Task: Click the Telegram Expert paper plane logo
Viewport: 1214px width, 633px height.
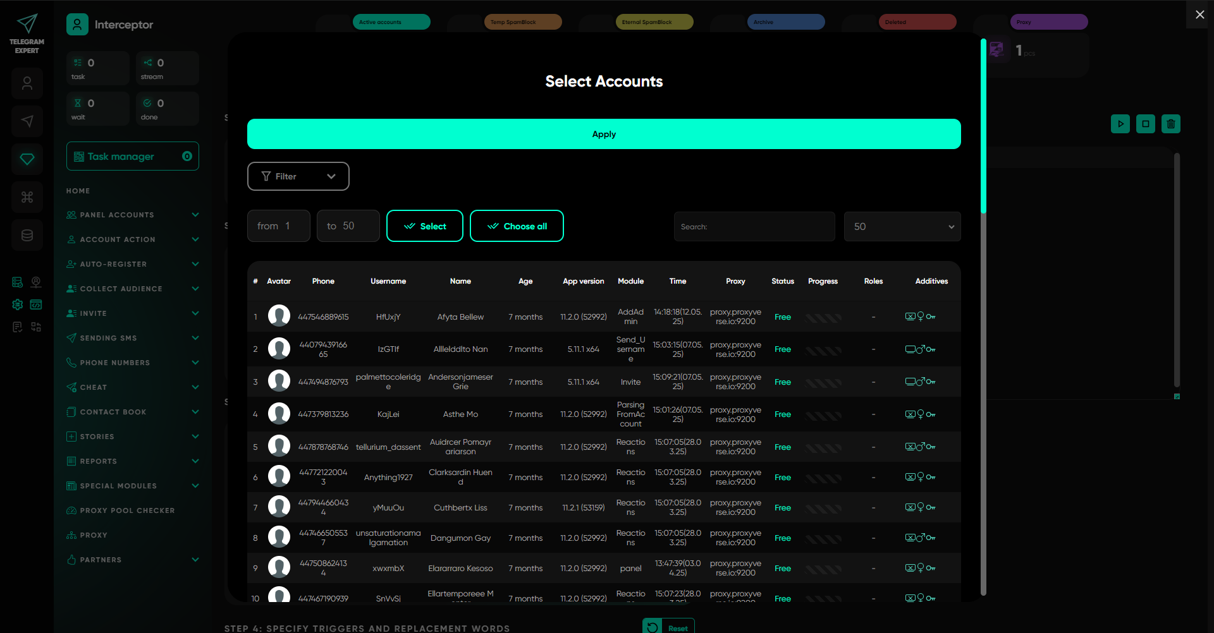Action: (x=27, y=24)
